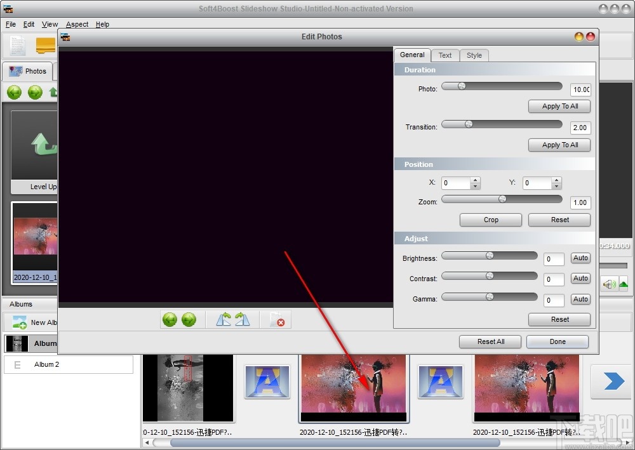Delete the current photo from slideshow
635x450 pixels.
(x=276, y=319)
